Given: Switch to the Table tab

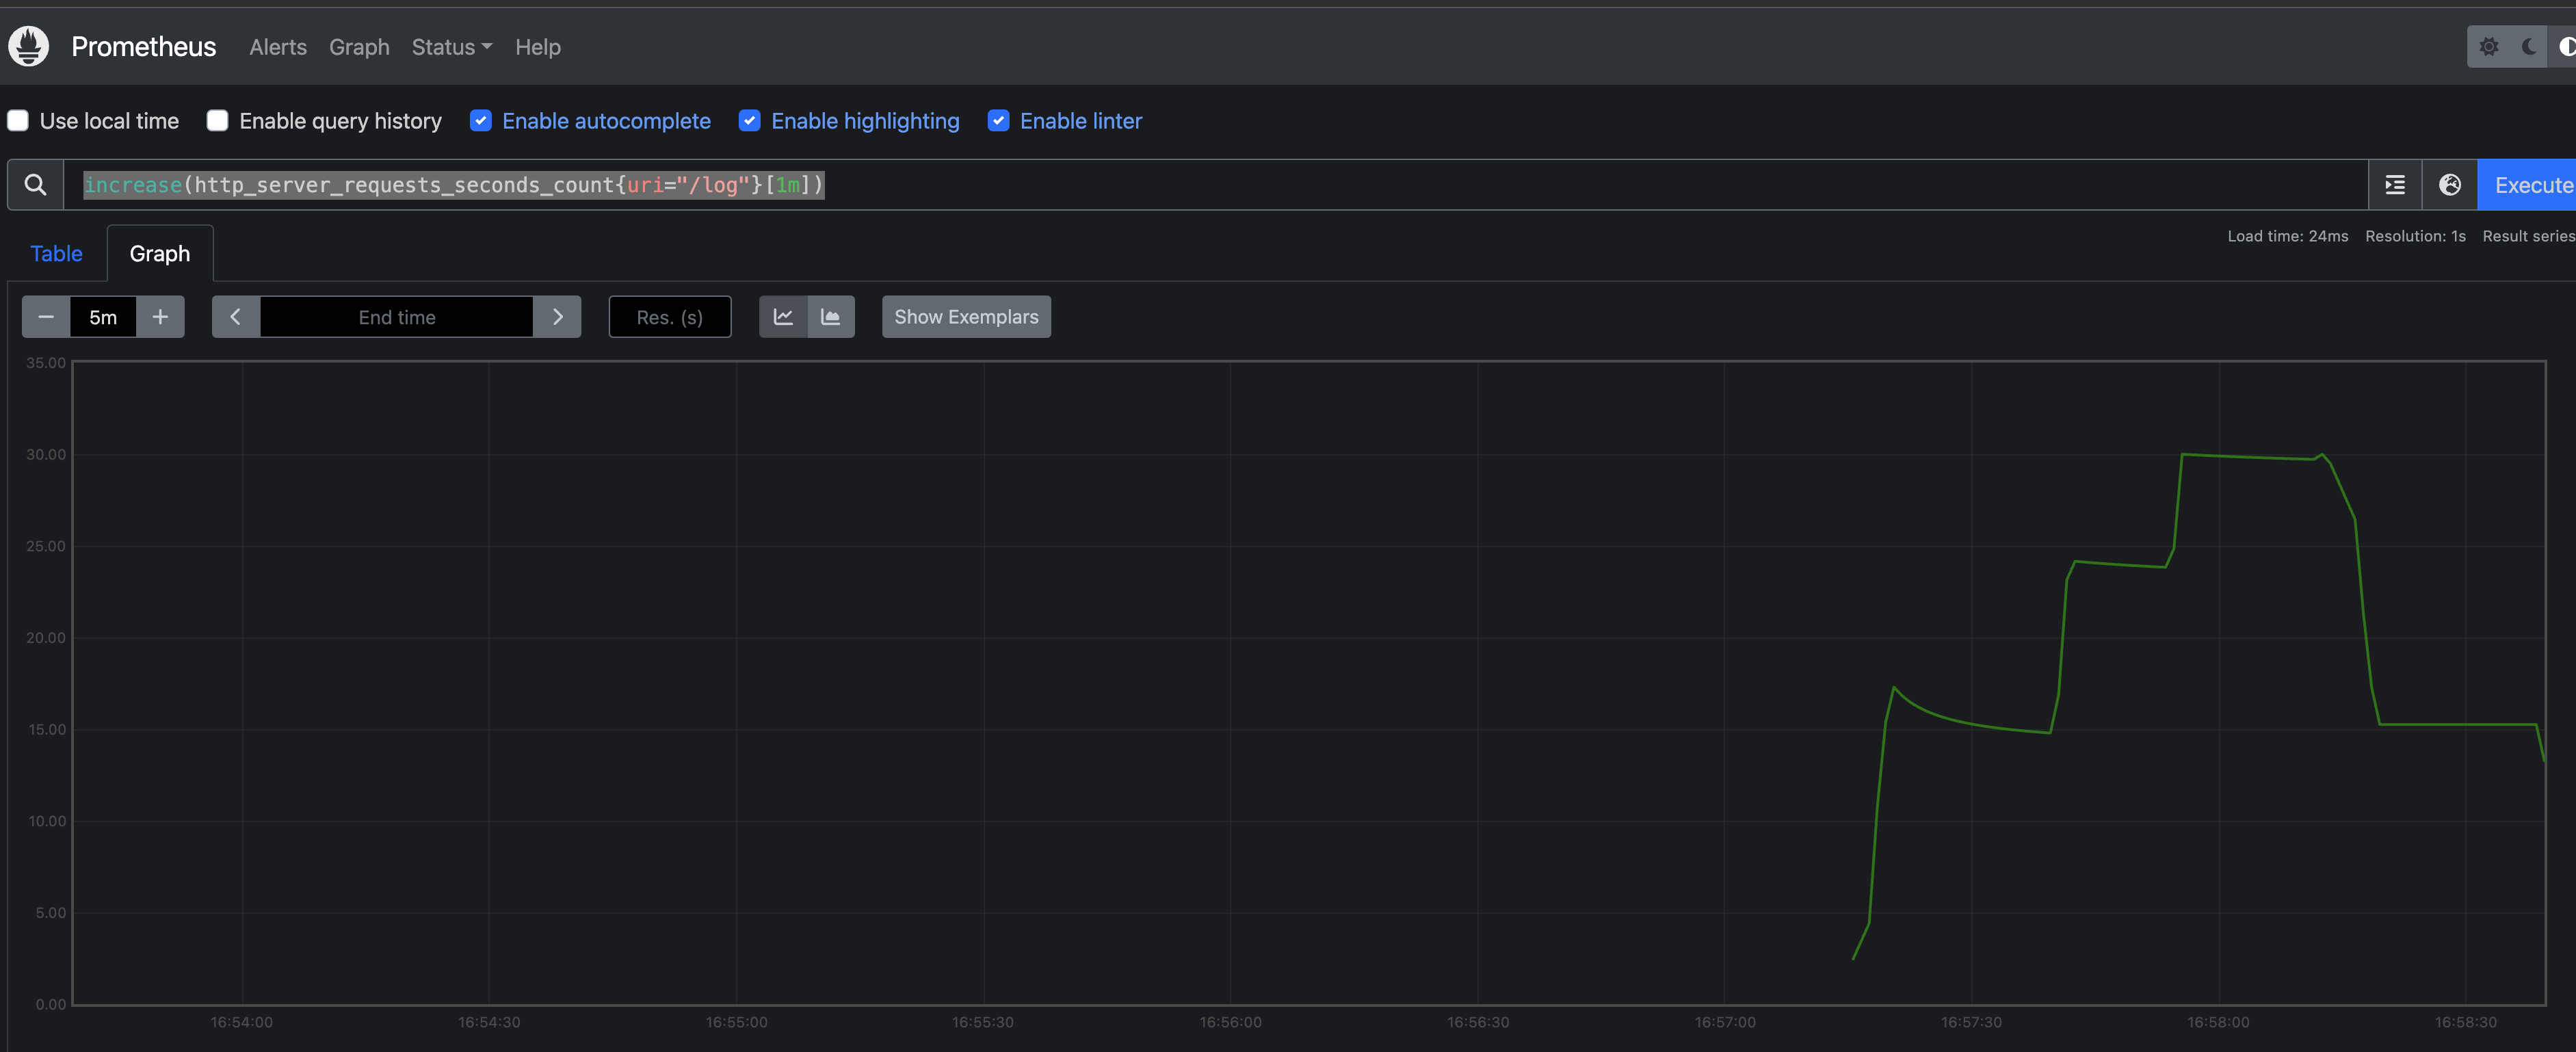Looking at the screenshot, I should click(x=56, y=254).
